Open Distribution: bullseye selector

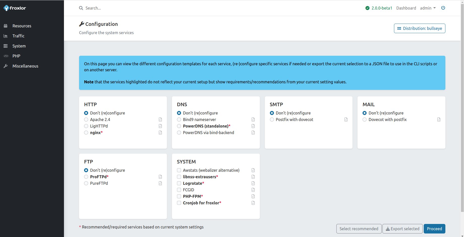click(419, 28)
